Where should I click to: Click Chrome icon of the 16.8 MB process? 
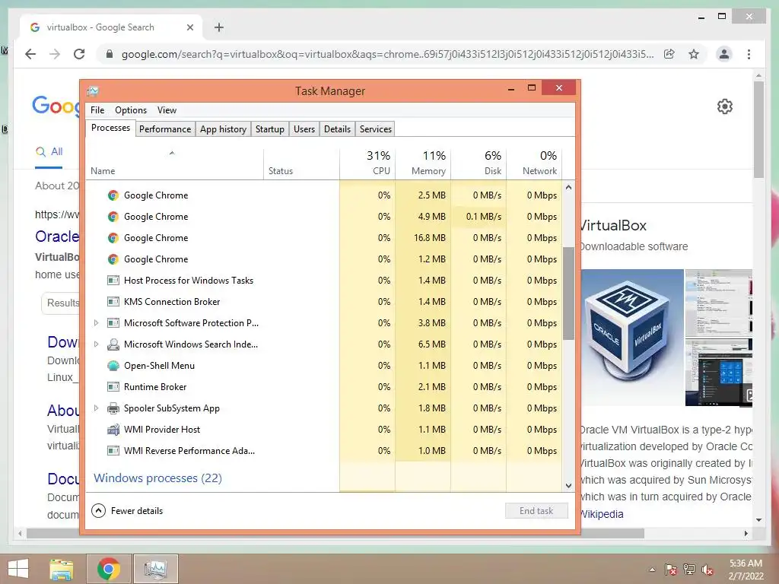click(113, 238)
